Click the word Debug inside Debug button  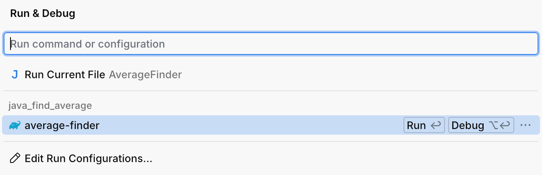(468, 125)
